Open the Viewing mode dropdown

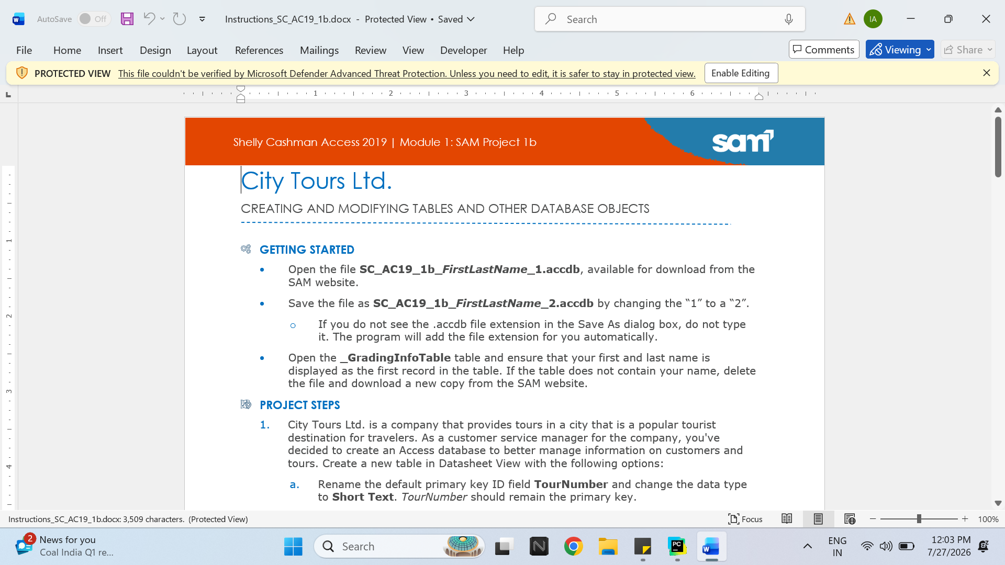929,50
